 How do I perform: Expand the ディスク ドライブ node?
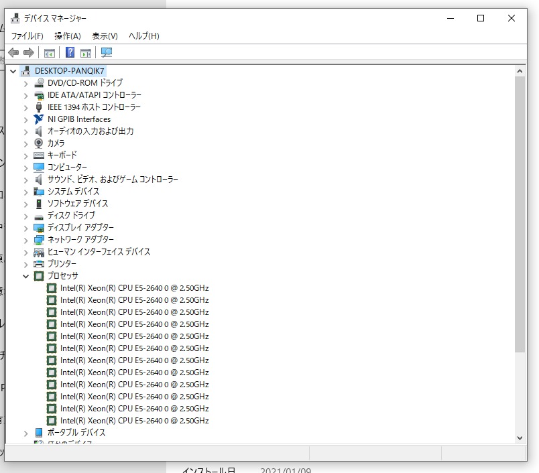click(x=25, y=216)
